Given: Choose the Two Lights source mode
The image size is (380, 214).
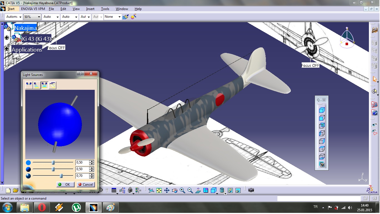Looking at the screenshot, I should coord(44,85).
